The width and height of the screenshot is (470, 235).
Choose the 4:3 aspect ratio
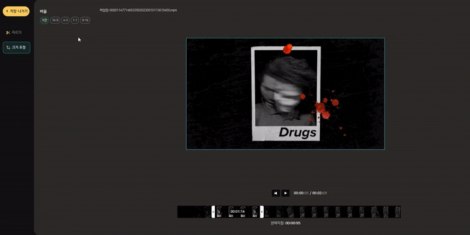(65, 20)
